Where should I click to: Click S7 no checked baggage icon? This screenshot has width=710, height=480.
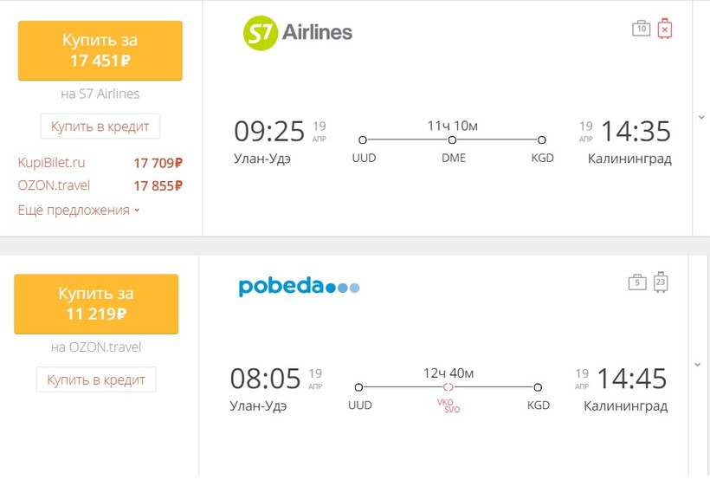[x=664, y=29]
